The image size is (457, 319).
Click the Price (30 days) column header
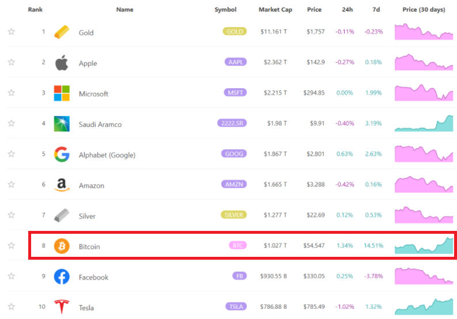click(424, 10)
